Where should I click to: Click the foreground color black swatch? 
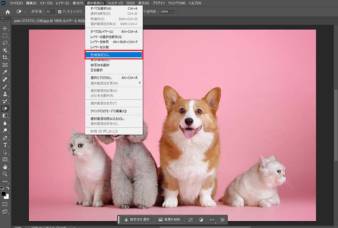tap(3, 193)
